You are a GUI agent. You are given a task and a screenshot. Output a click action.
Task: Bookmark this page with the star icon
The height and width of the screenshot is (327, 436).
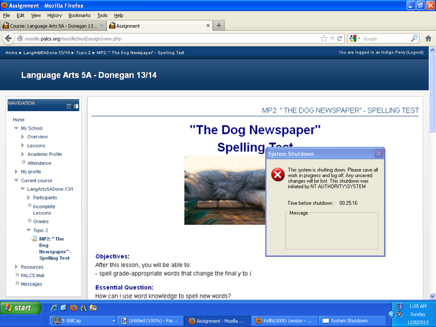click(x=324, y=38)
